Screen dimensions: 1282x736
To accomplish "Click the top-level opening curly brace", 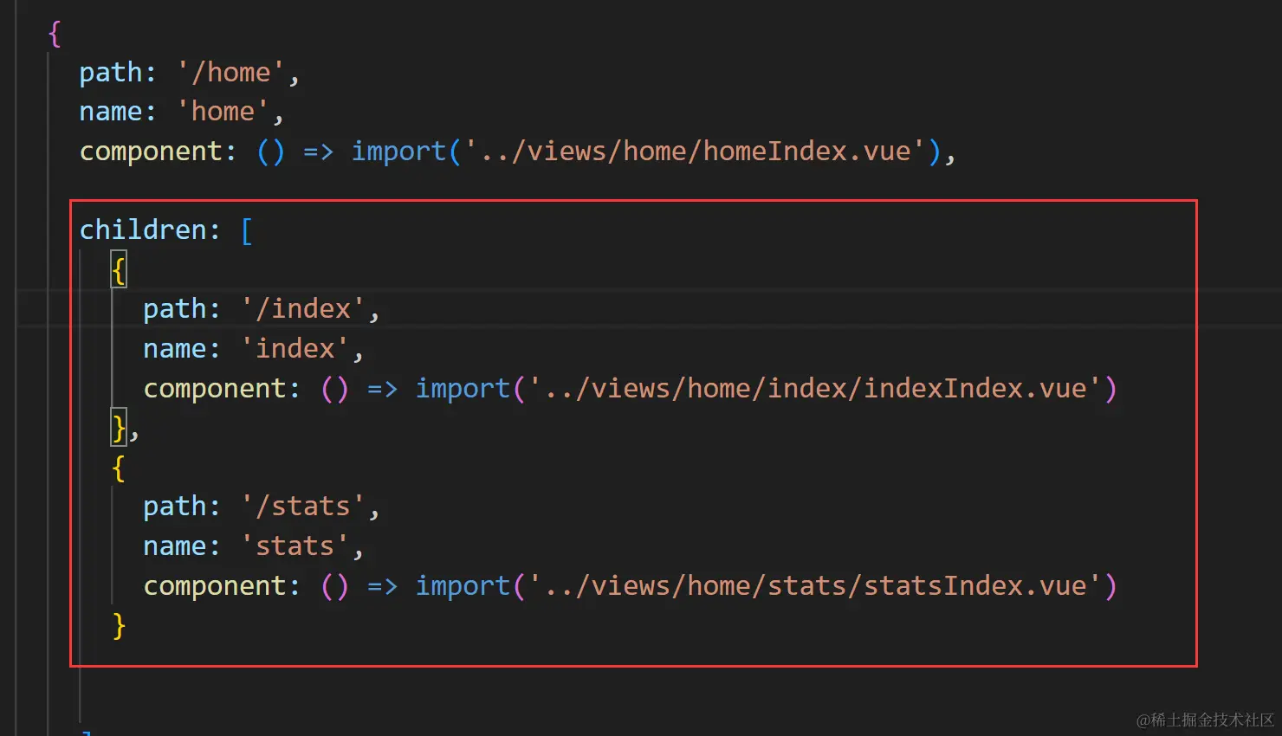I will coord(55,34).
